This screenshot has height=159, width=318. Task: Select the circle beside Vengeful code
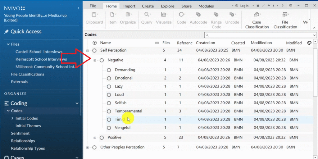tap(109, 128)
